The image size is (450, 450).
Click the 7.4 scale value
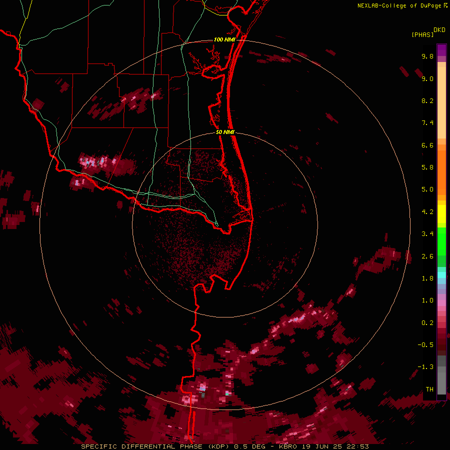[x=427, y=123]
